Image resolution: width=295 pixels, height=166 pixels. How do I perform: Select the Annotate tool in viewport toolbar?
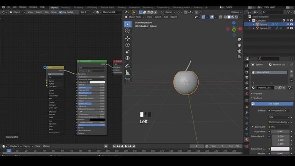coord(128,66)
